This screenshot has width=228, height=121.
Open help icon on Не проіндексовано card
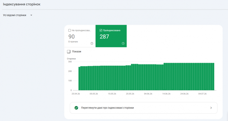point(92,43)
